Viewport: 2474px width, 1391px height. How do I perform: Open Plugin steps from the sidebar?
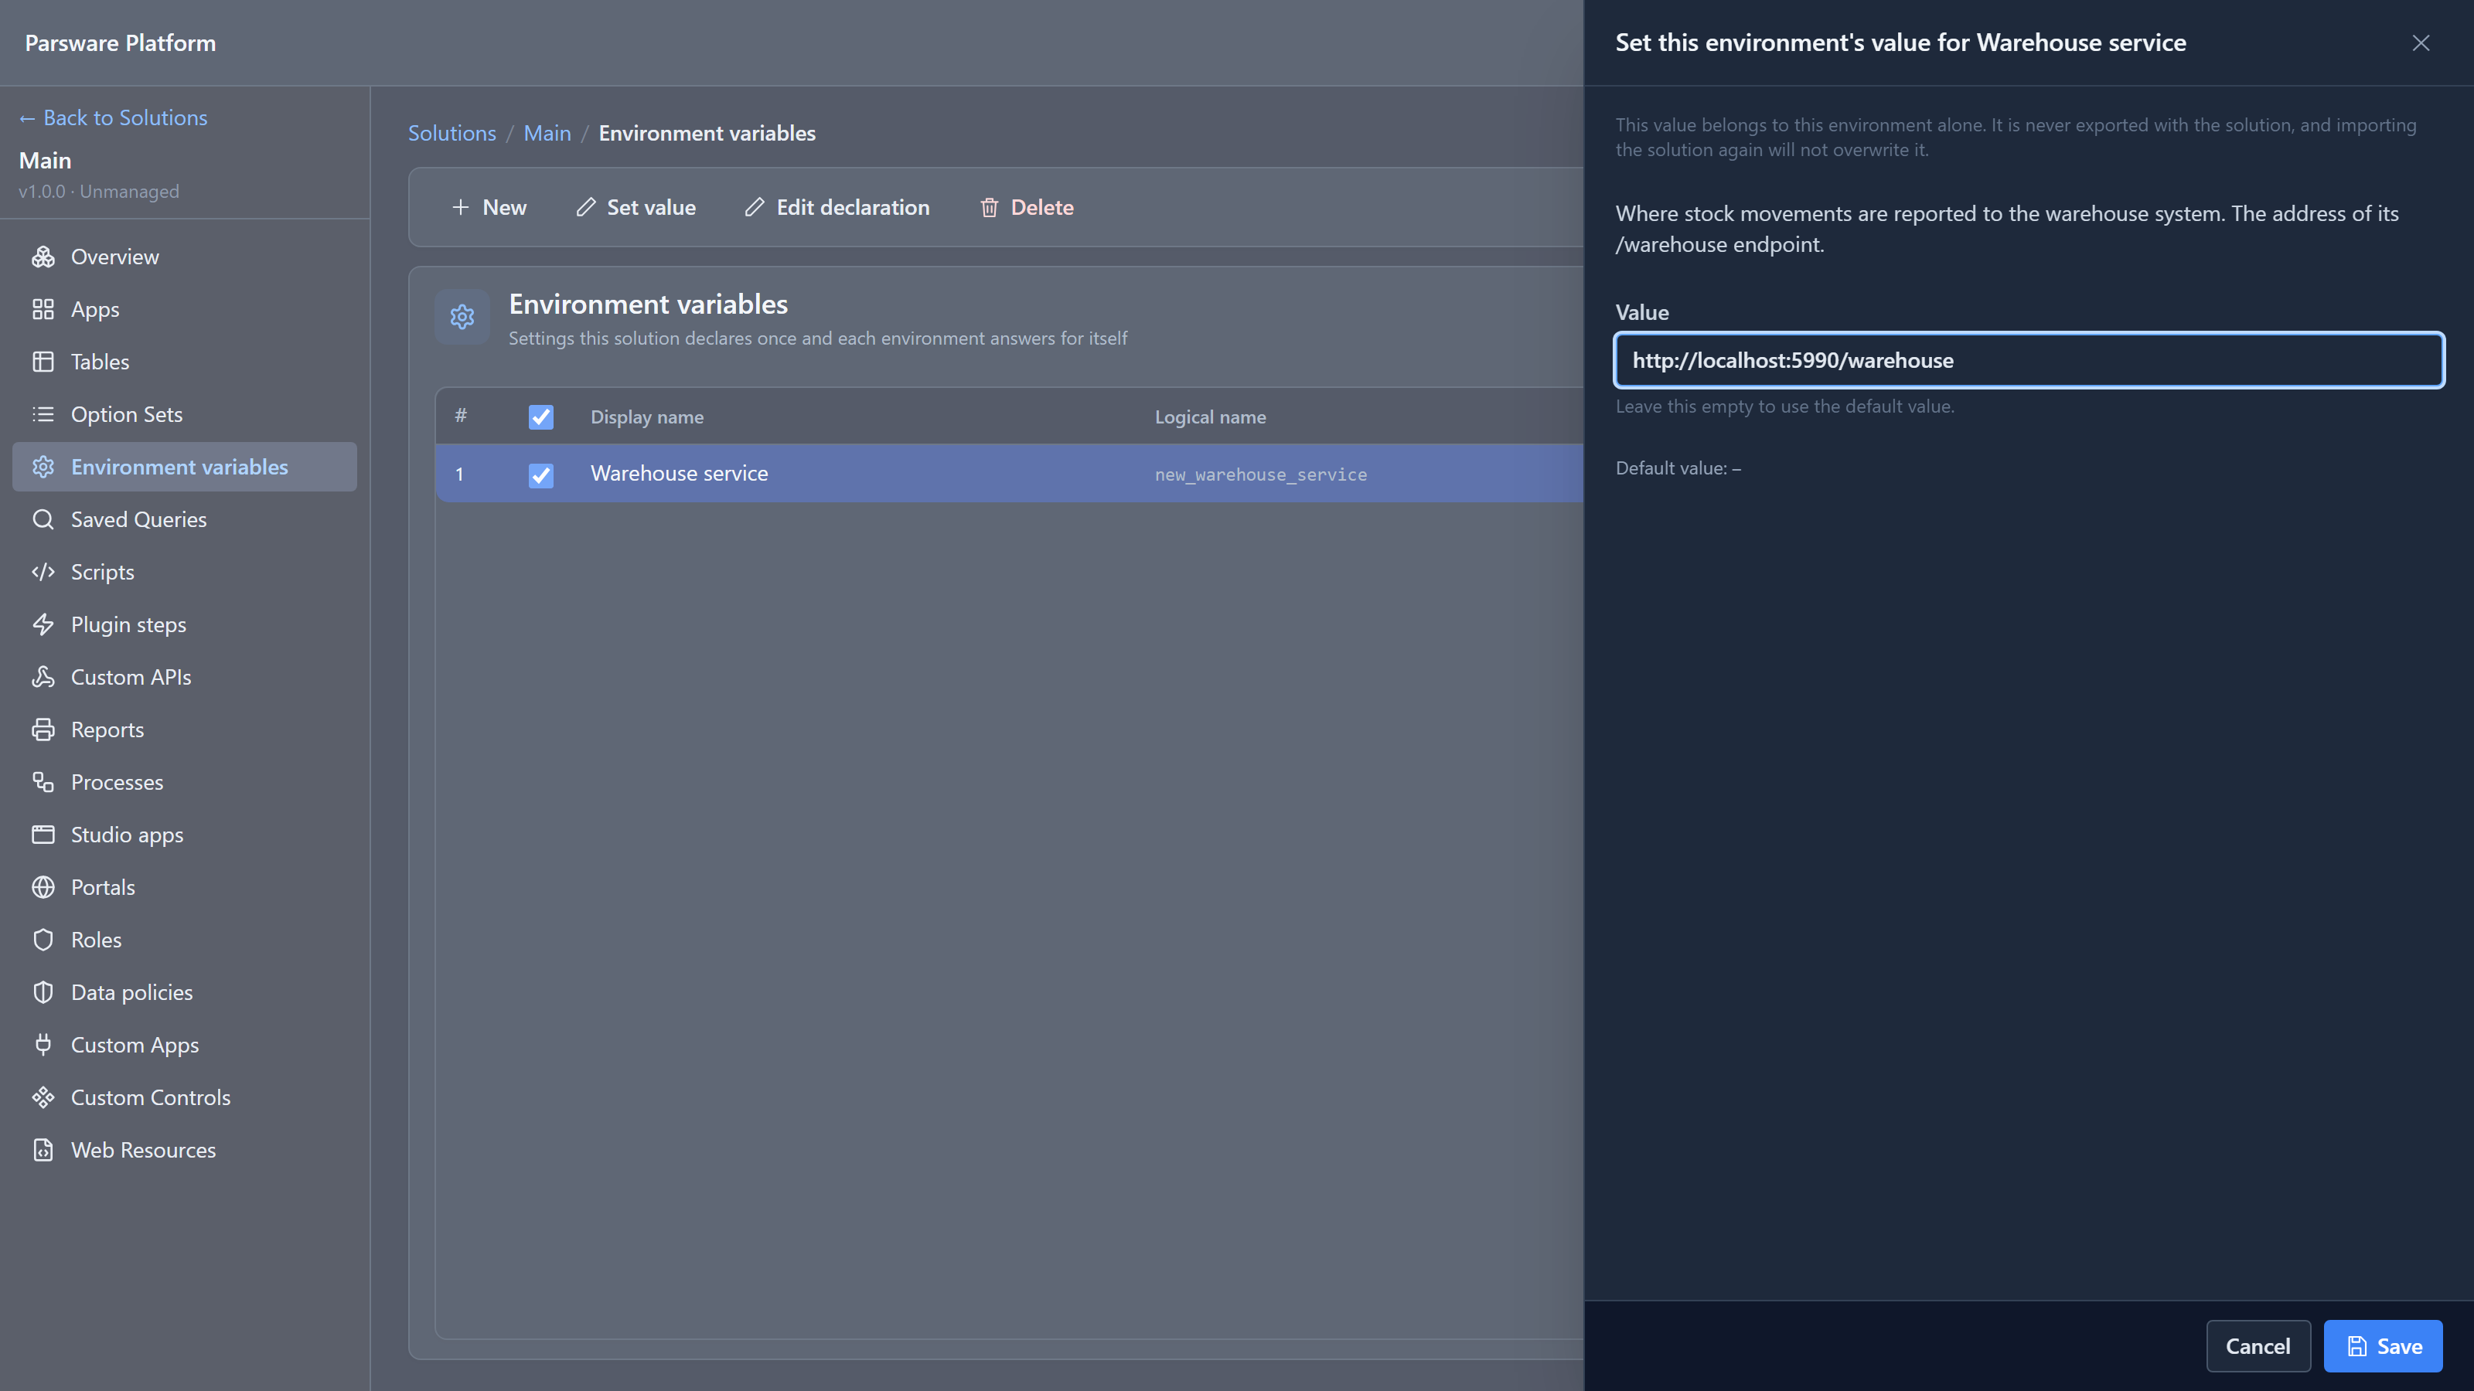pos(185,624)
